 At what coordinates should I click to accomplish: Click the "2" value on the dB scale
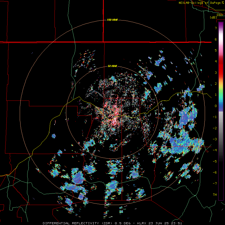(x=216, y=84)
